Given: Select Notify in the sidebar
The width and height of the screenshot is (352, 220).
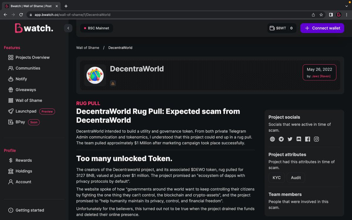Looking at the screenshot, I should tap(18, 79).
